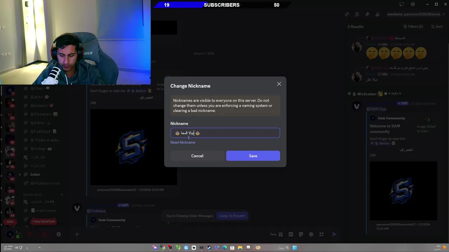The height and width of the screenshot is (252, 449).
Task: Cancel the nickname change
Action: tap(197, 156)
